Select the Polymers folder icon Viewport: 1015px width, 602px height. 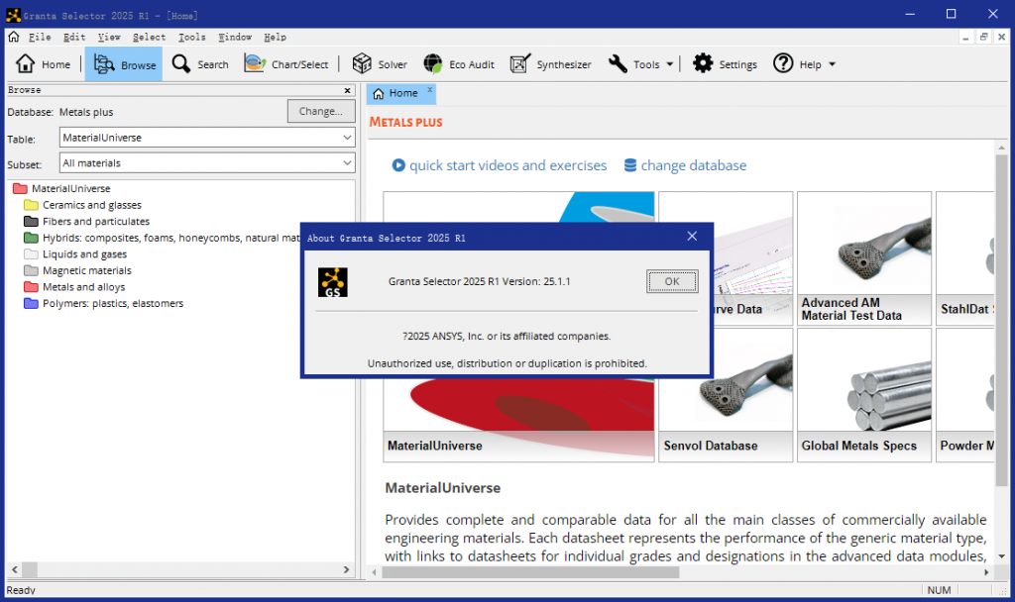[31, 303]
